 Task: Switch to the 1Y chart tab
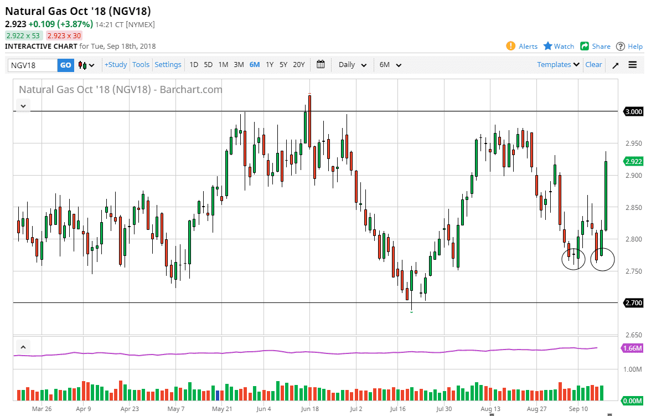(x=270, y=65)
